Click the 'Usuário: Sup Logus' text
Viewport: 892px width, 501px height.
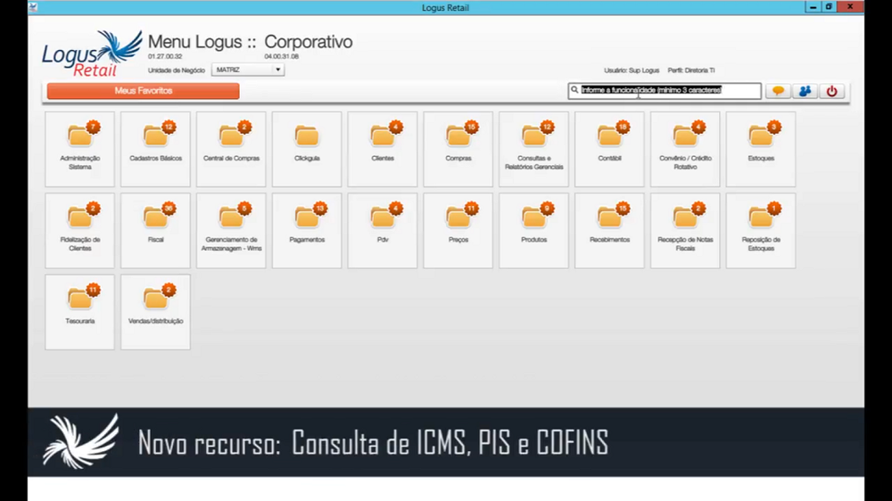click(632, 70)
